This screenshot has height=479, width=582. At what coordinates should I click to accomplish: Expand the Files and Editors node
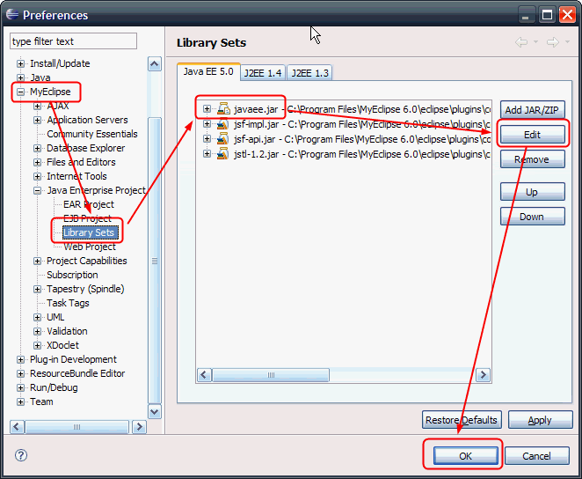point(37,162)
